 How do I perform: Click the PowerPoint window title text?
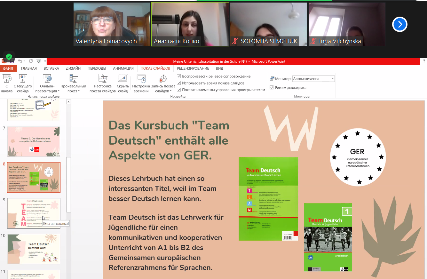coord(229,61)
